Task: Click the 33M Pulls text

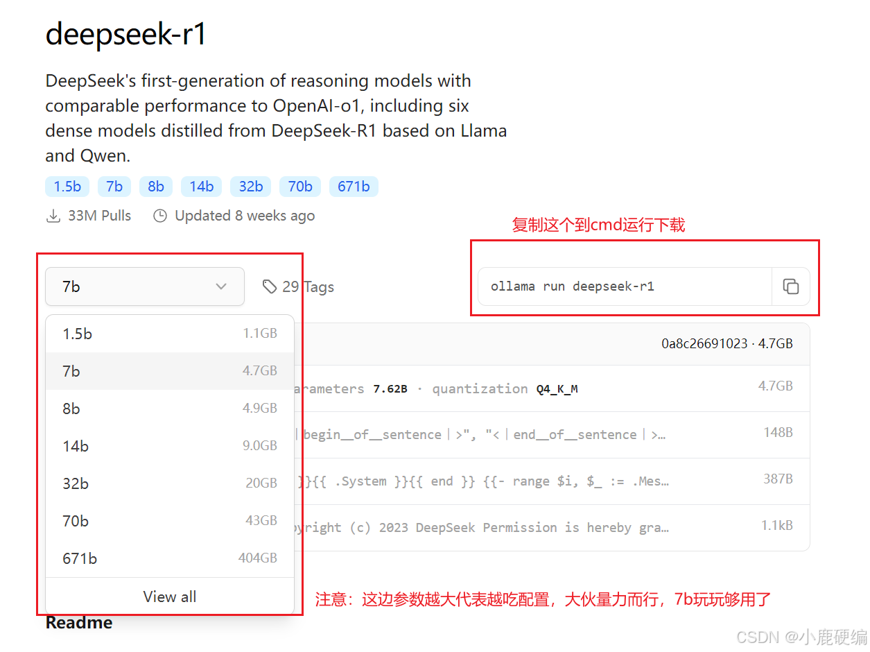Action: point(99,216)
